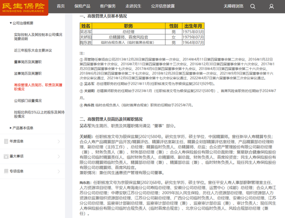Expand 专项信息 using its chevron arrow
Image resolution: width=285 pixels, height=218 pixels.
click(x=59, y=171)
